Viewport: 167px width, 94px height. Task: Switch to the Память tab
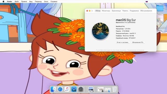coord(125,11)
